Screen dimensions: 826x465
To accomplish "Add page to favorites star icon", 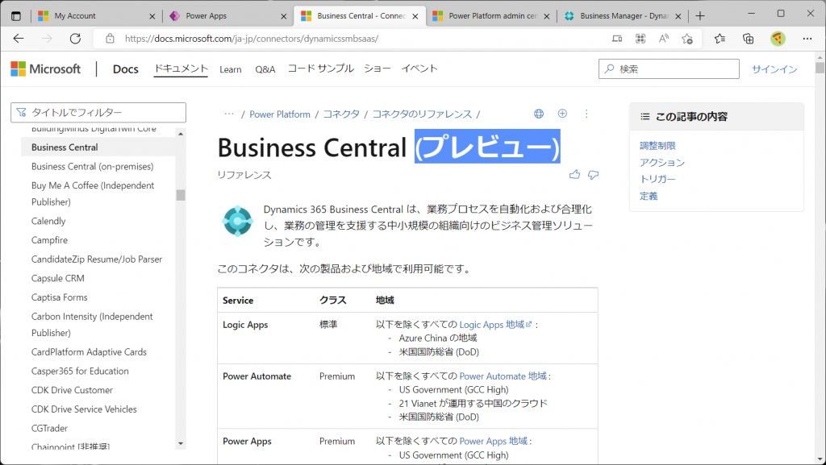I will pos(687,39).
